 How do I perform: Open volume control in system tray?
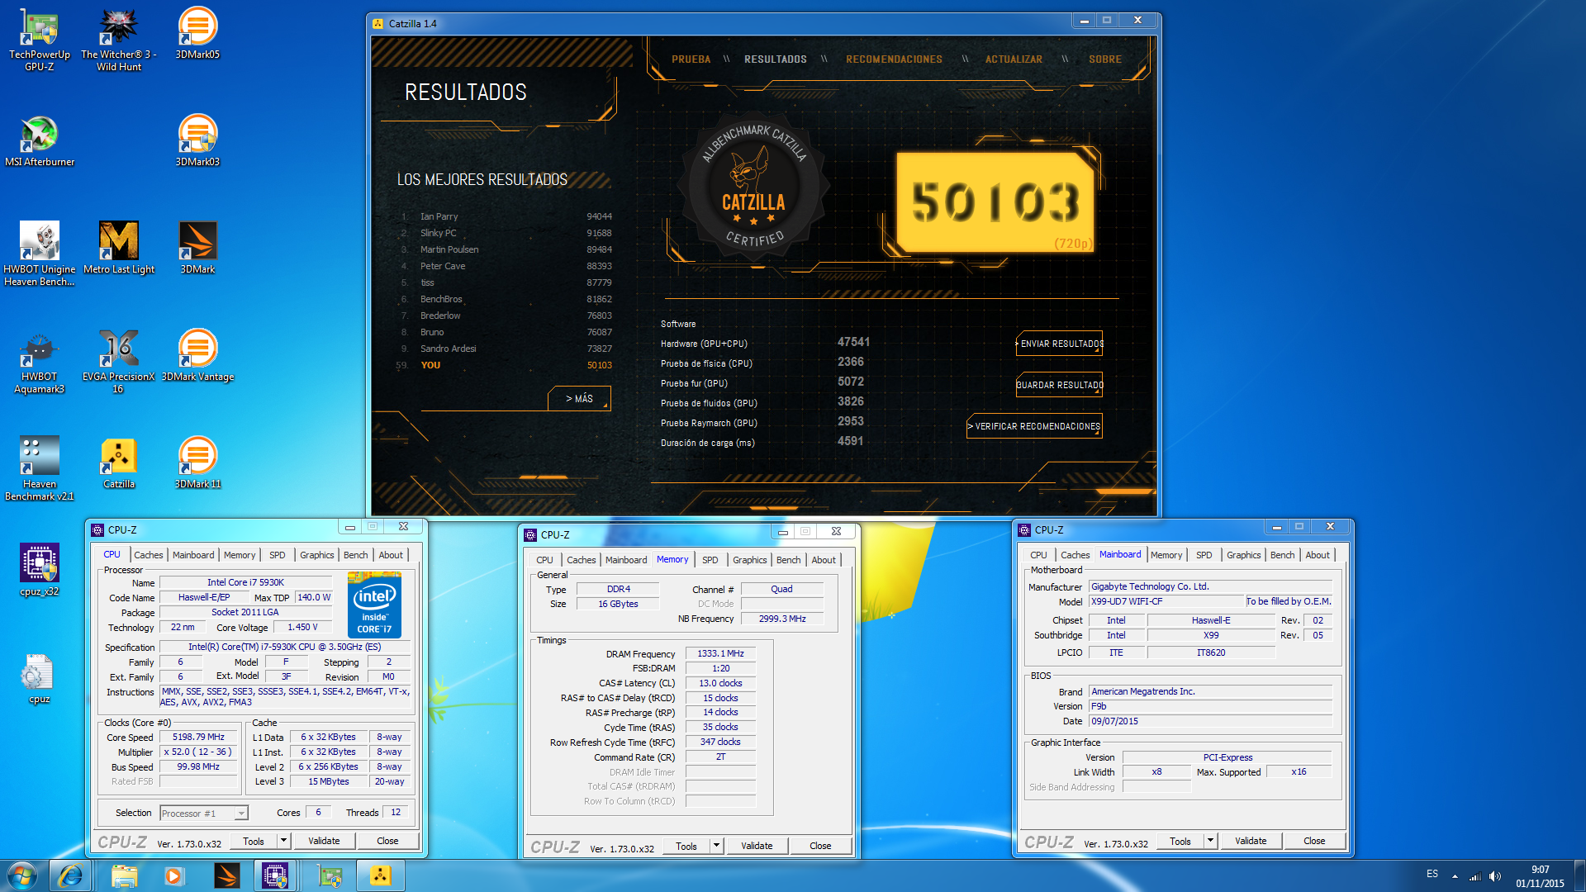click(1494, 876)
